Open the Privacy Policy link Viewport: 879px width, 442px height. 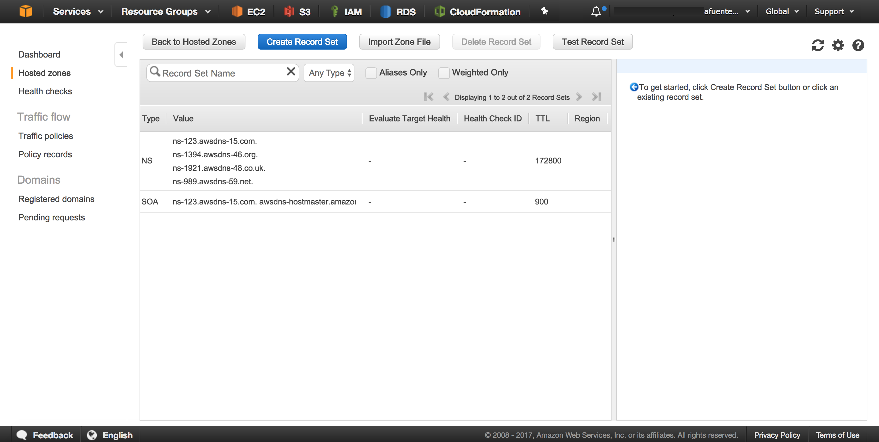coord(777,435)
